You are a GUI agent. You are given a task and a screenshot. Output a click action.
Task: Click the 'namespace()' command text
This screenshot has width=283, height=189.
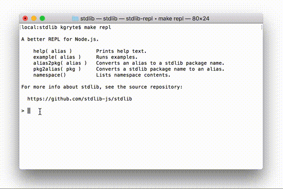coord(50,75)
